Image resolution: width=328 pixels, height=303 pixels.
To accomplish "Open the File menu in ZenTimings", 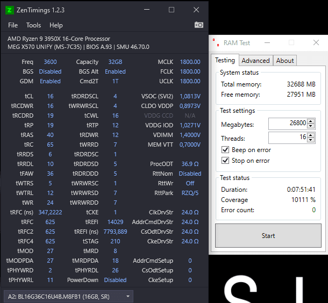I will (13, 25).
